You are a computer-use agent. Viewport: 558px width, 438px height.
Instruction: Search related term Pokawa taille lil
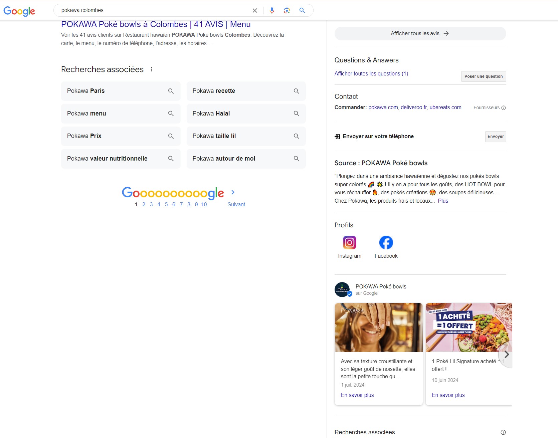(x=246, y=136)
